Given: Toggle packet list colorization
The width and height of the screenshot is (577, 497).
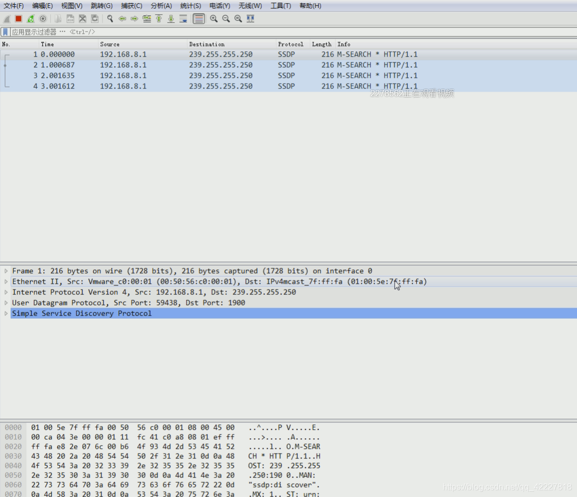Looking at the screenshot, I should pyautogui.click(x=199, y=19).
